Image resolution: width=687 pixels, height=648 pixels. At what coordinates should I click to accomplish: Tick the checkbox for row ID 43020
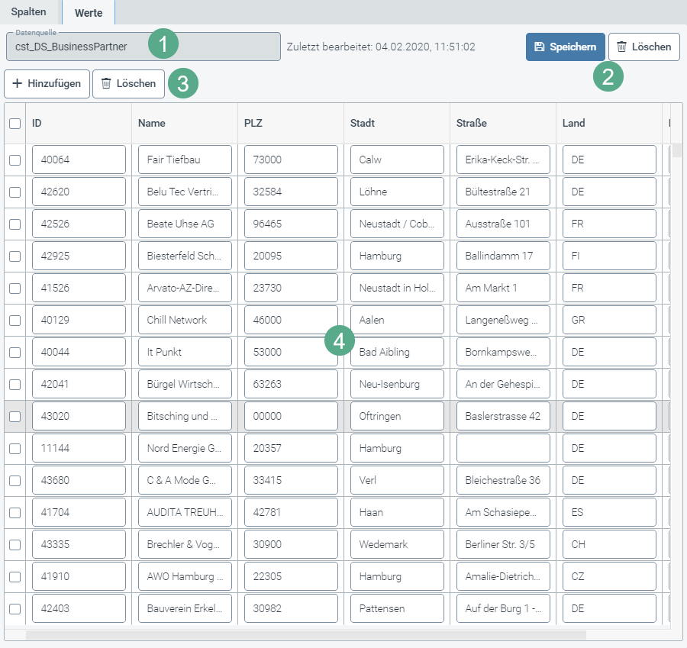[15, 417]
